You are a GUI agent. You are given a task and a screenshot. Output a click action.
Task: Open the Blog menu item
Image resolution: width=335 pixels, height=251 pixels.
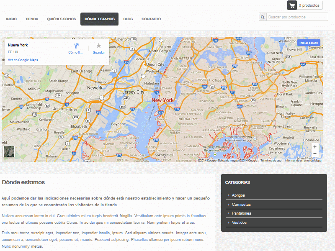(x=128, y=19)
